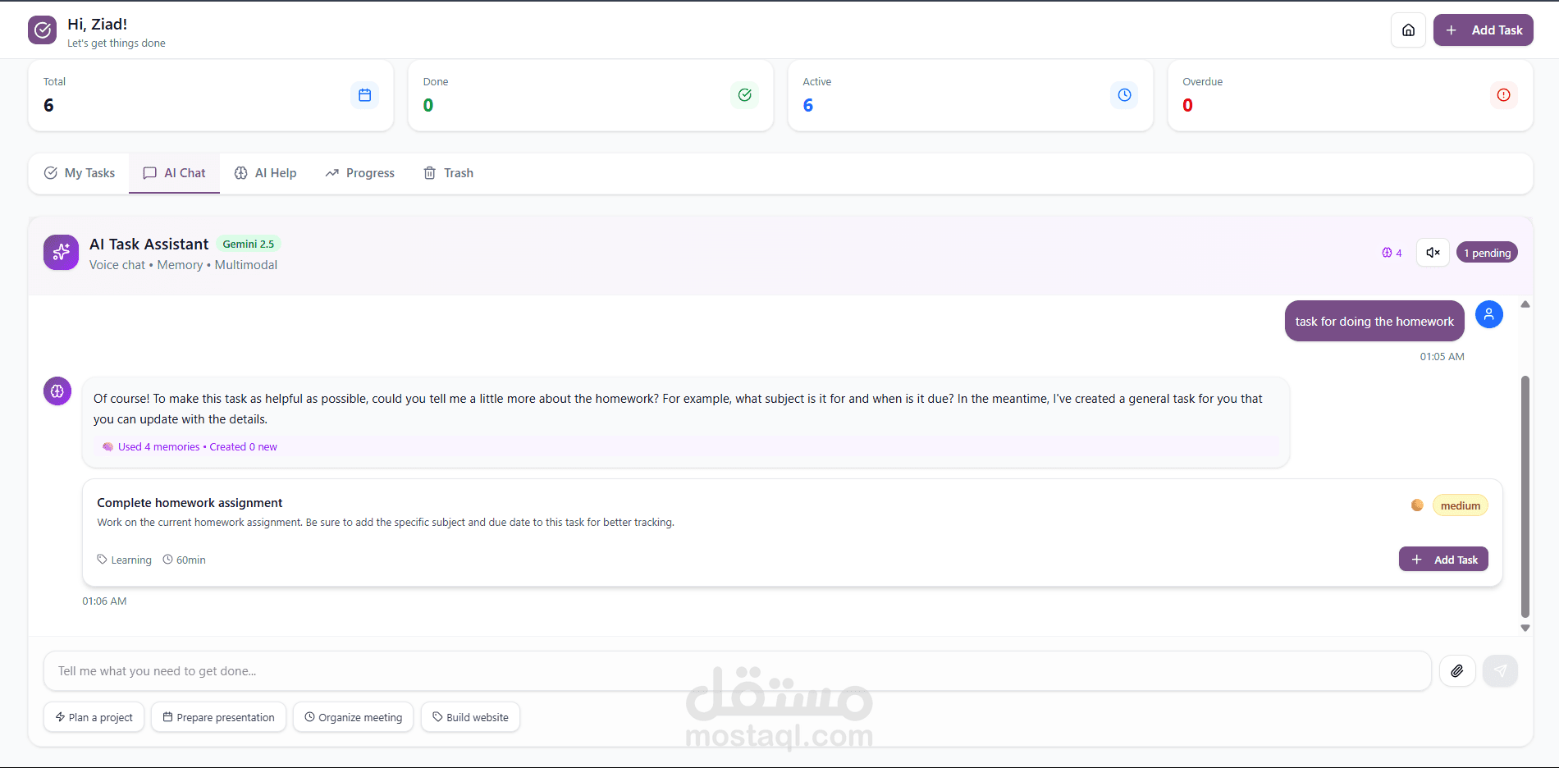Toggle the muted speaker voice button
Viewport: 1559px width, 768px height.
[x=1433, y=253]
